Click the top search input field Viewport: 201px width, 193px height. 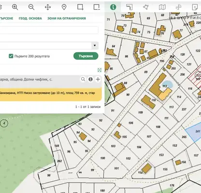coord(49,30)
